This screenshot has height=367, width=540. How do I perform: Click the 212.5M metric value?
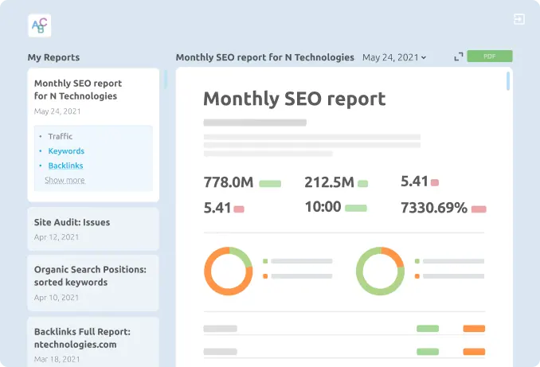[x=329, y=182]
